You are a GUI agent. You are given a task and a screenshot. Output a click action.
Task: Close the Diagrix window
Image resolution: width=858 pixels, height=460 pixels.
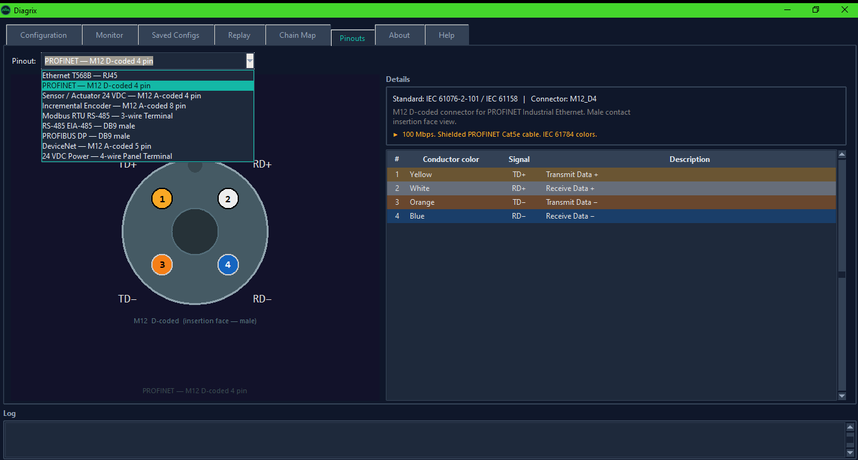[x=844, y=9]
